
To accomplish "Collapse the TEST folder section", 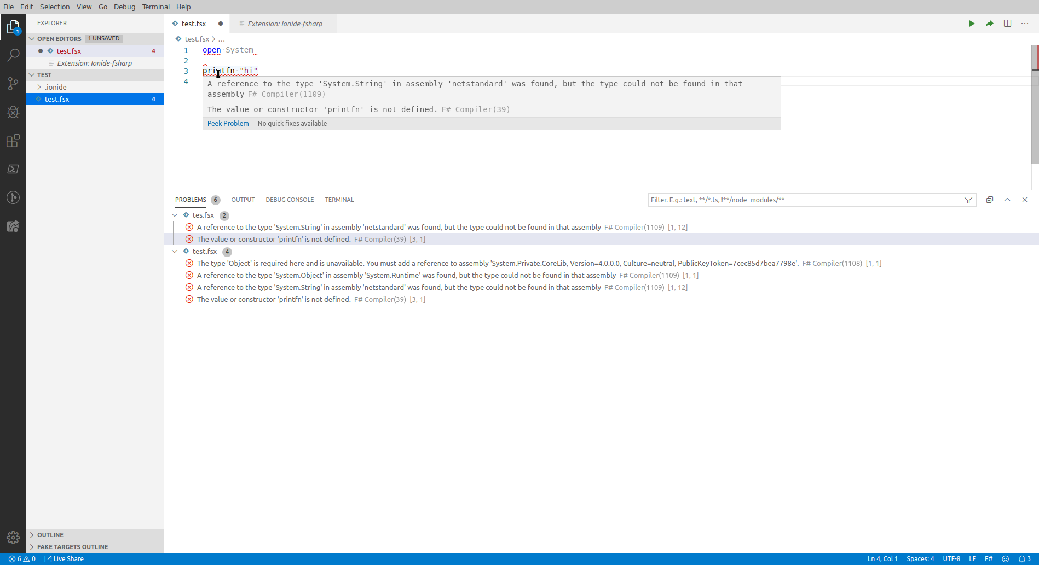I will click(32, 75).
